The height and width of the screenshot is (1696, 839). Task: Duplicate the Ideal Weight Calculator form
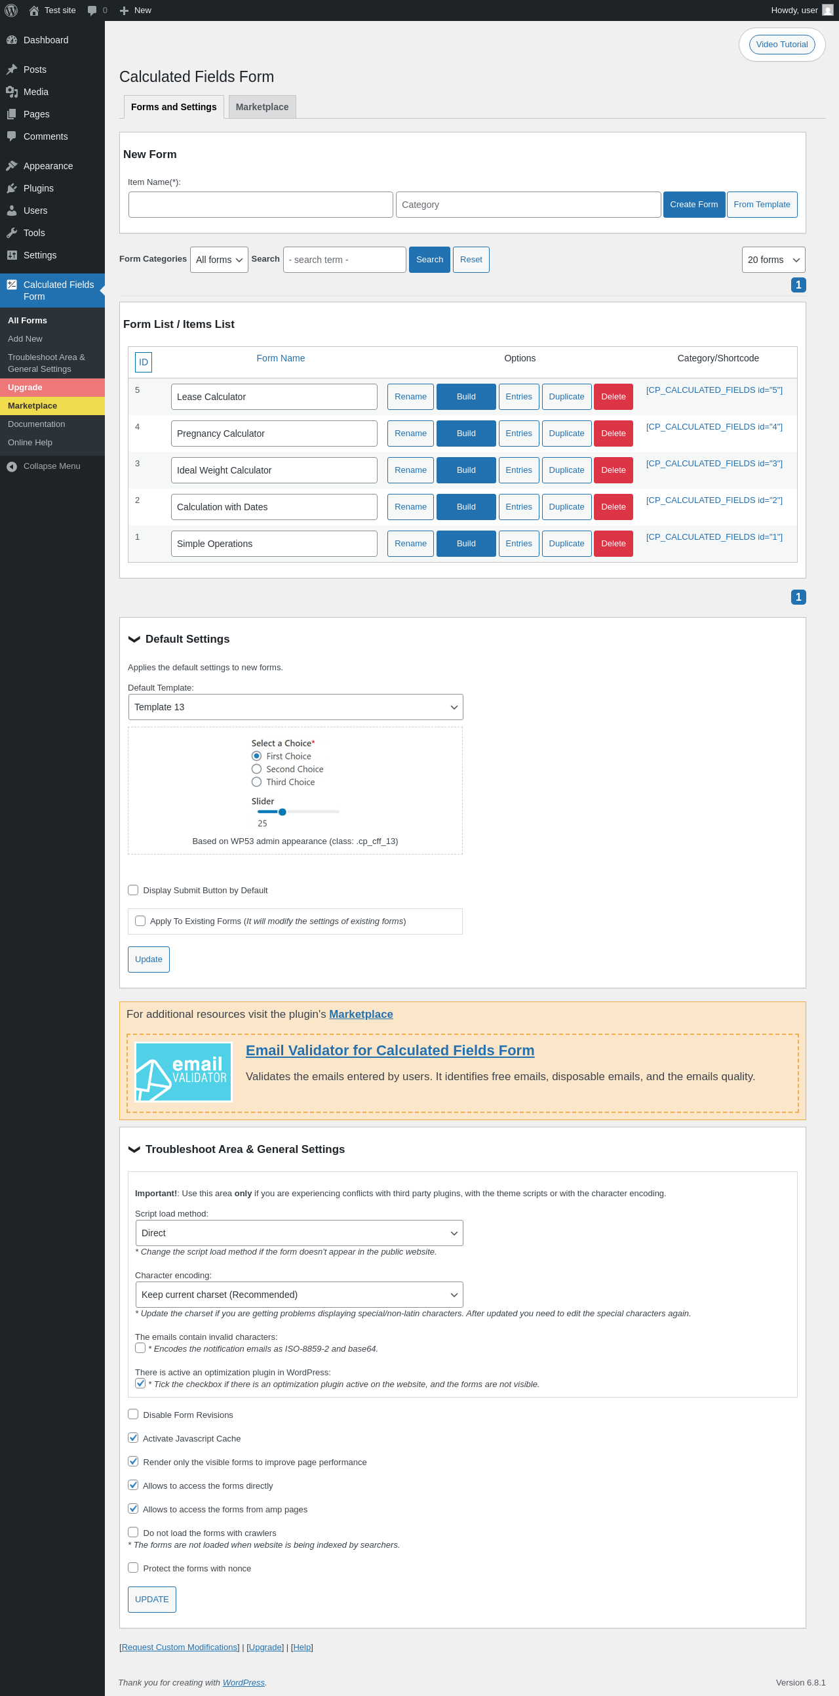[566, 471]
